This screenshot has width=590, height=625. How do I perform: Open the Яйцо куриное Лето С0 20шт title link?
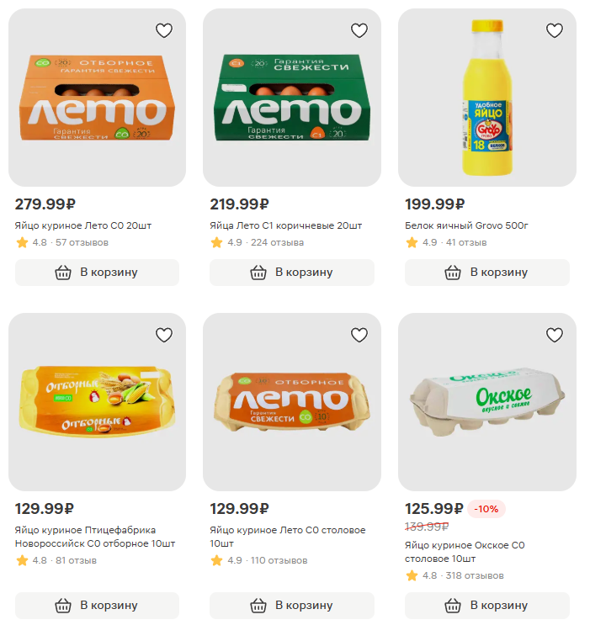83,225
